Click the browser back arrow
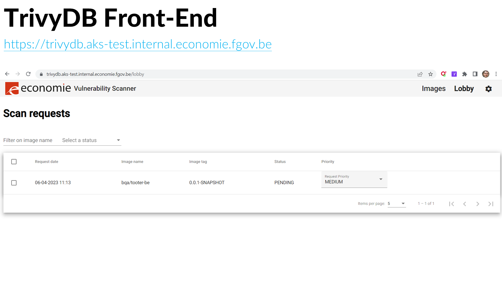502x282 pixels. [7, 74]
